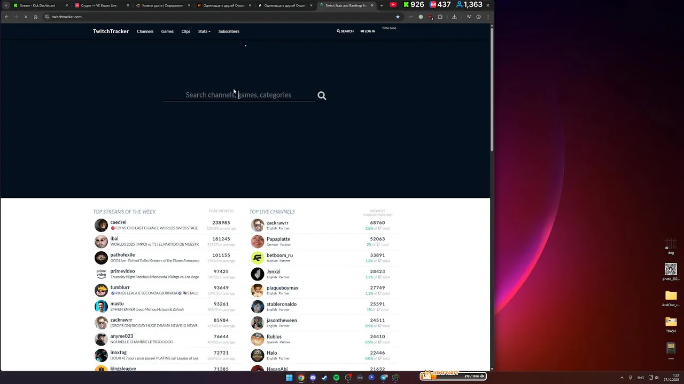Open the browser home page

coord(35,17)
